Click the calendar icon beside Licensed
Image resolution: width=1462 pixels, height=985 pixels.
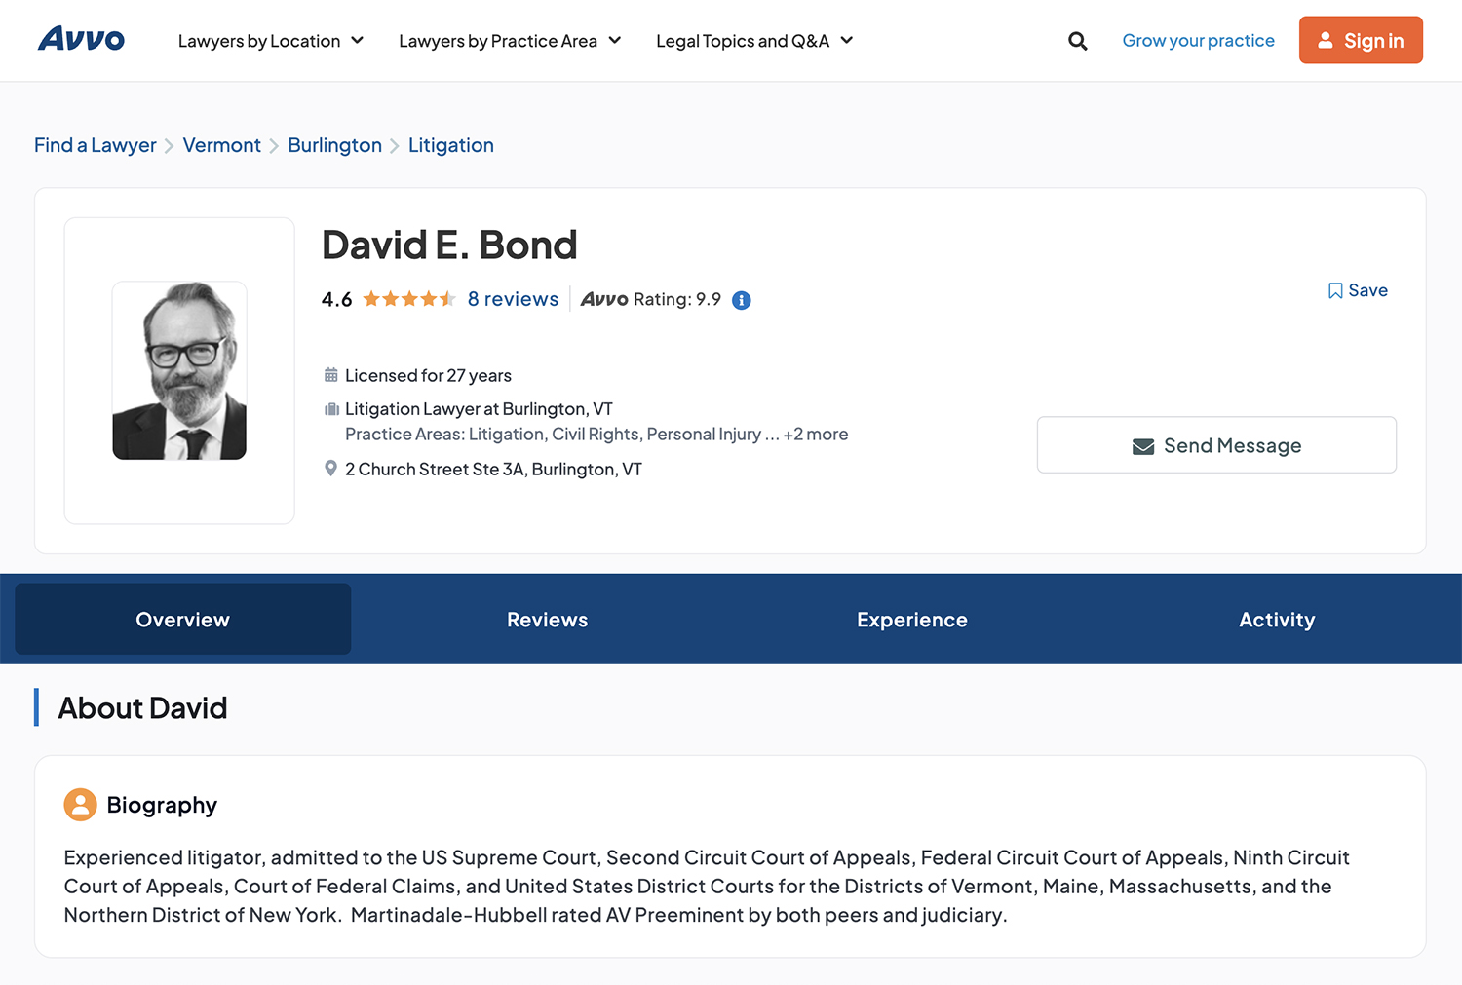tap(331, 375)
